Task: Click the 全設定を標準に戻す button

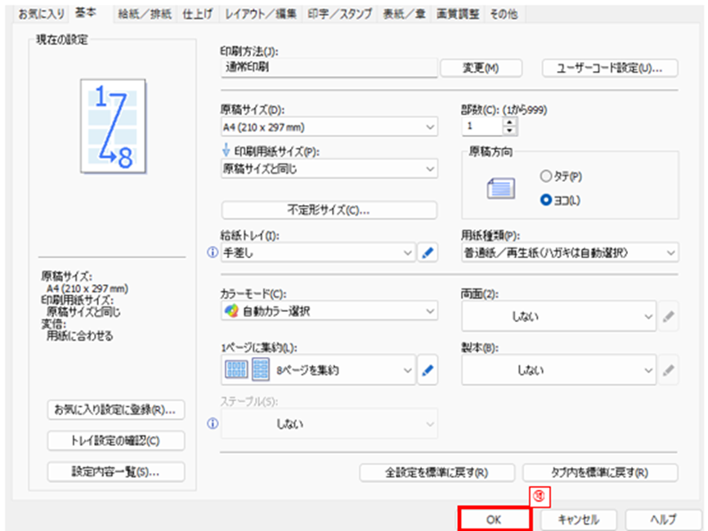Action: pos(437,472)
